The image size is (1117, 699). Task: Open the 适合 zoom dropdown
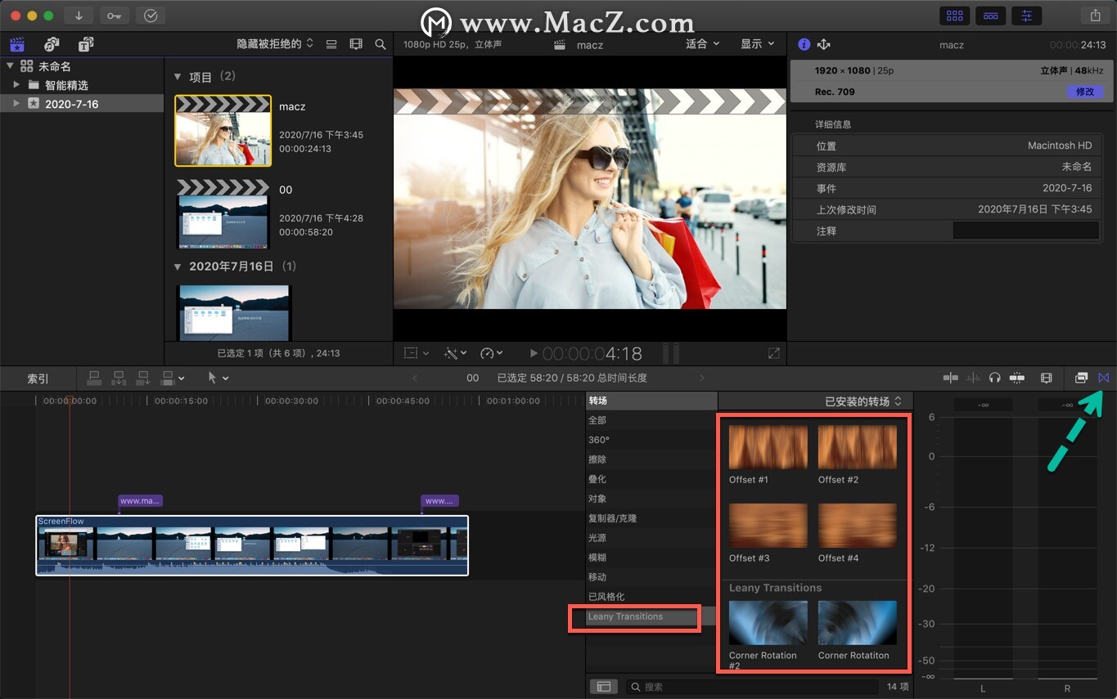point(702,44)
